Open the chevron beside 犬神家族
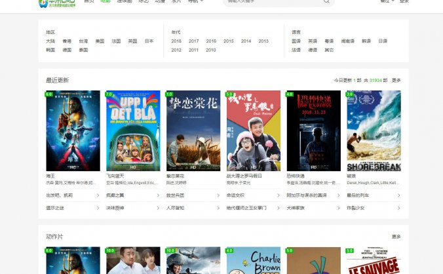443x274 pixels. 338,208
